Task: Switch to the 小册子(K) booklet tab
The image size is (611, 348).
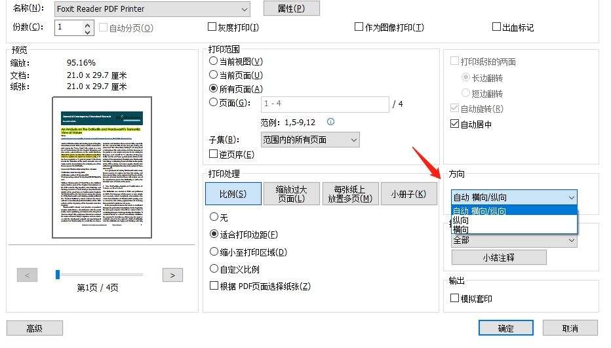Action: click(x=409, y=194)
